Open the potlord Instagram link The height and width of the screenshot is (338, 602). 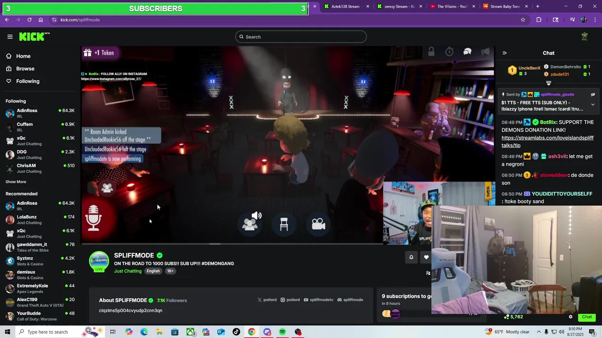(290, 300)
